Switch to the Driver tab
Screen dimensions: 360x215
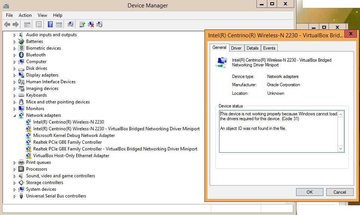tap(236, 48)
